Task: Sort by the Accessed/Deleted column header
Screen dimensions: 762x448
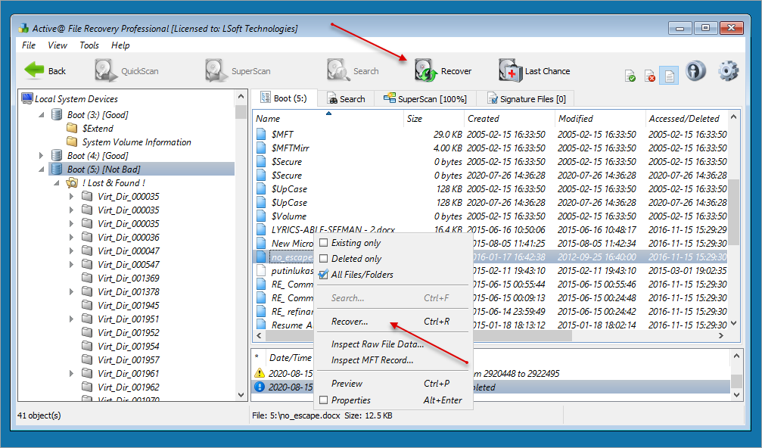Action: (686, 119)
